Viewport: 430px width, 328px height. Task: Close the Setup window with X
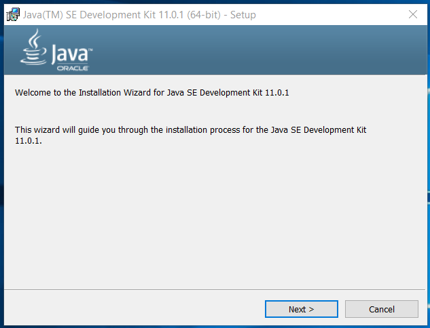[413, 14]
